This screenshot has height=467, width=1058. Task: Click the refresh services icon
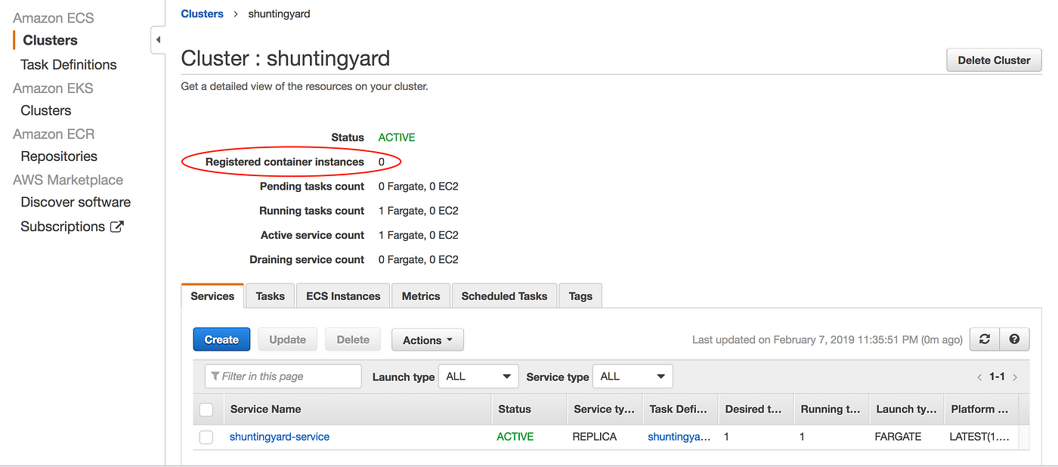(984, 339)
